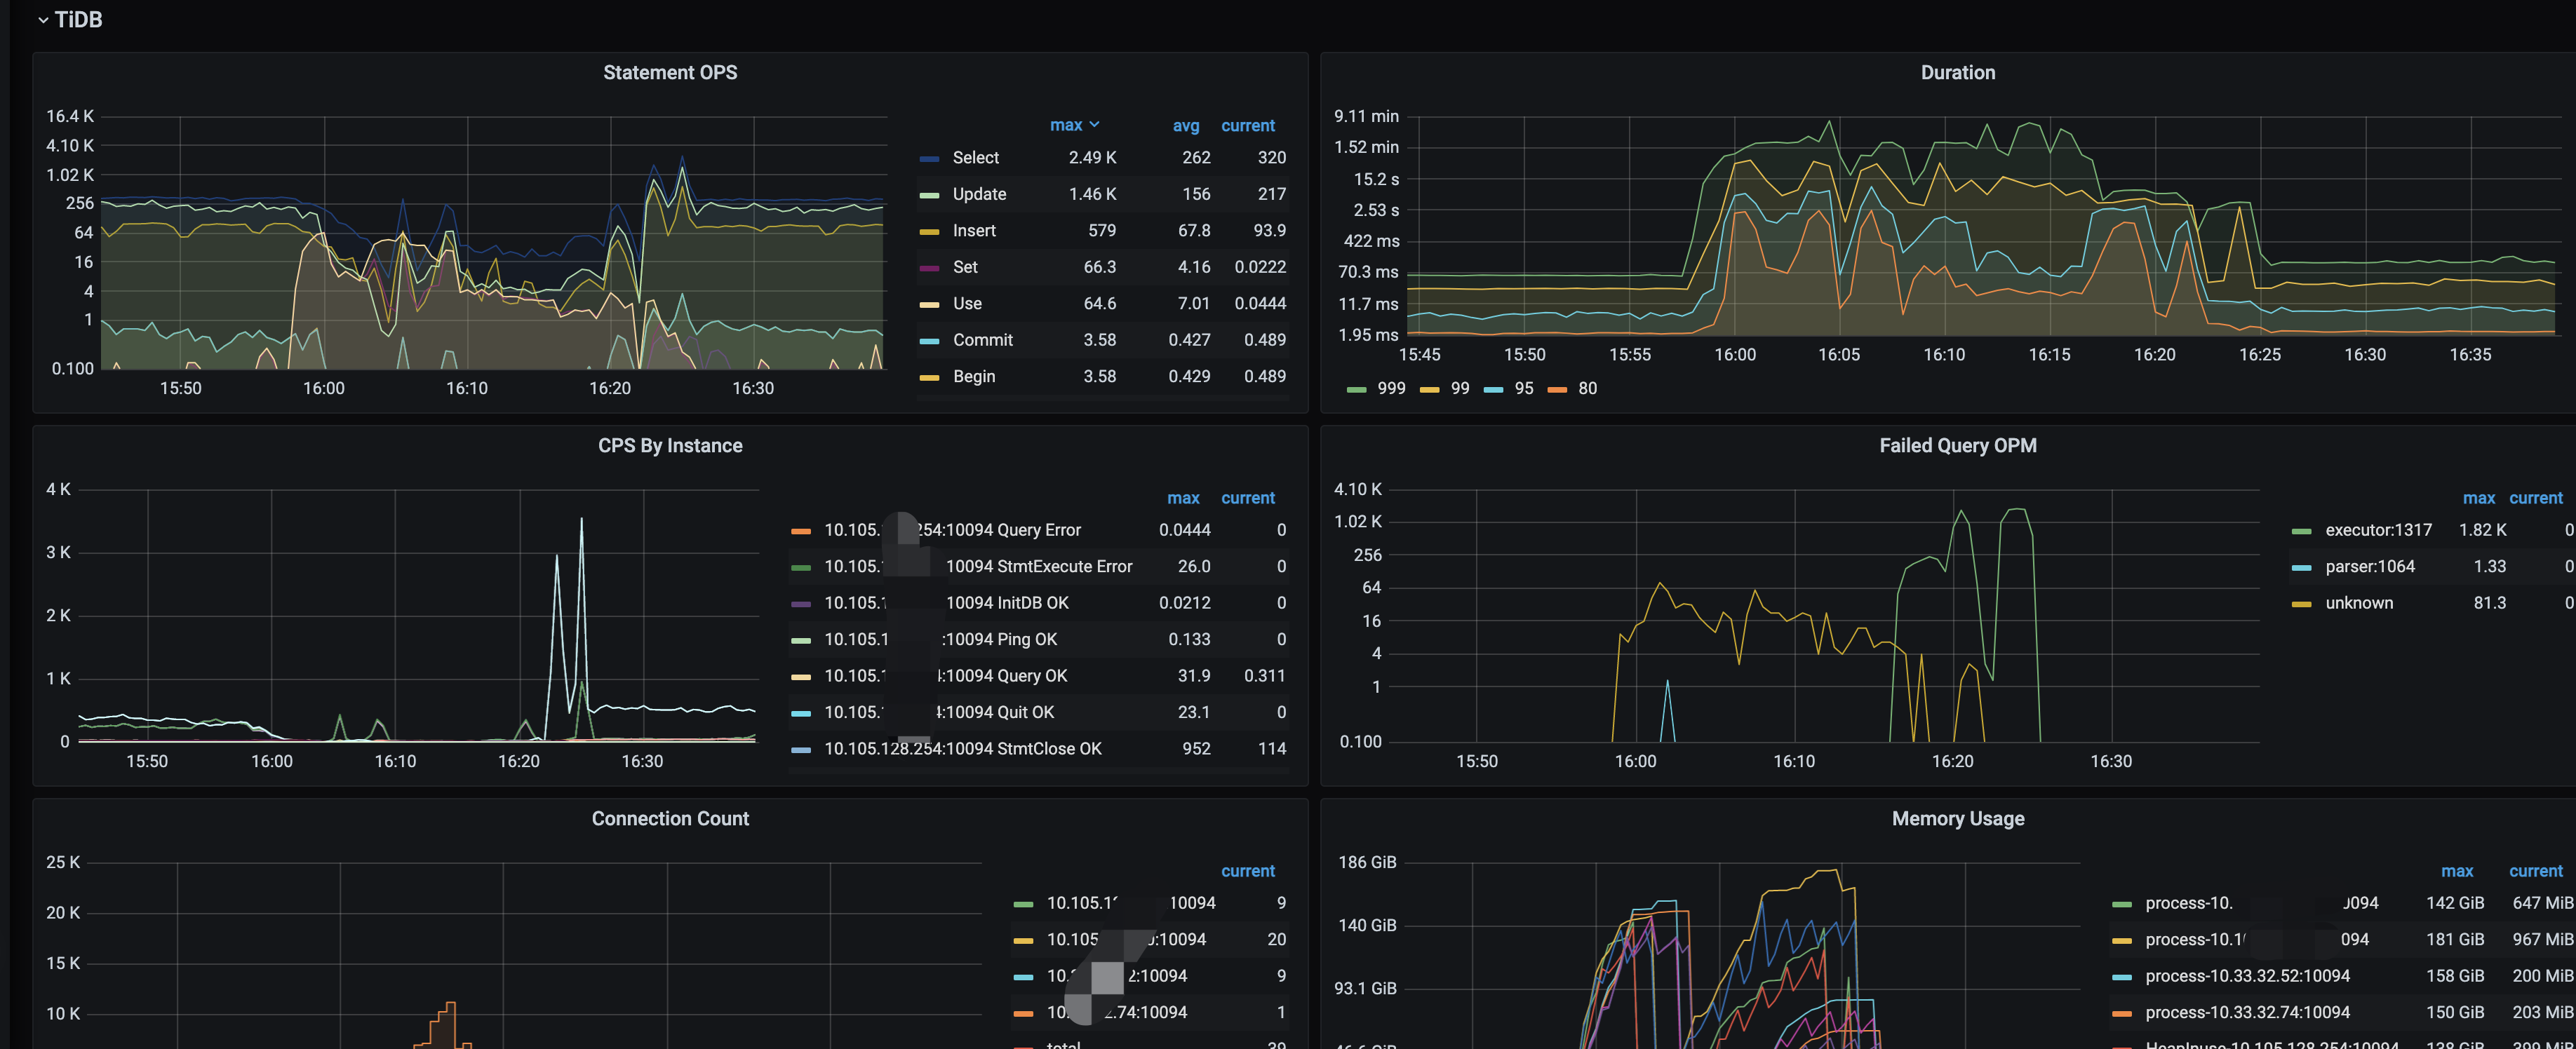Click the executor:1317 legend color icon
The image size is (2576, 1049).
tap(2301, 531)
